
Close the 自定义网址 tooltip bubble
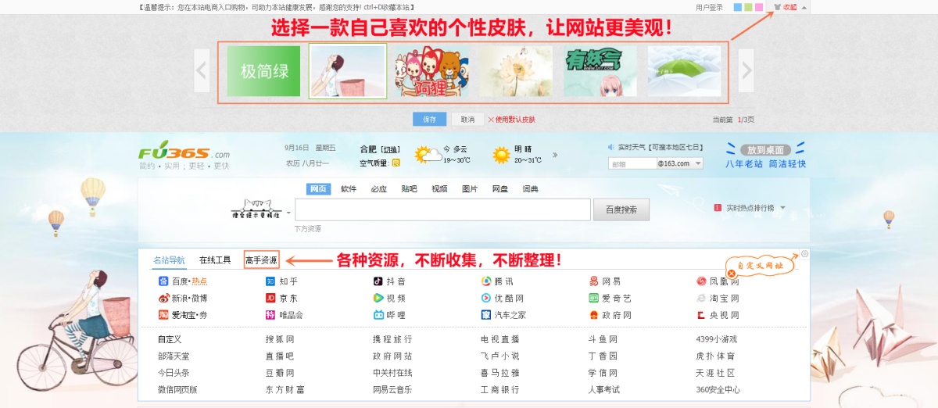[x=731, y=274]
